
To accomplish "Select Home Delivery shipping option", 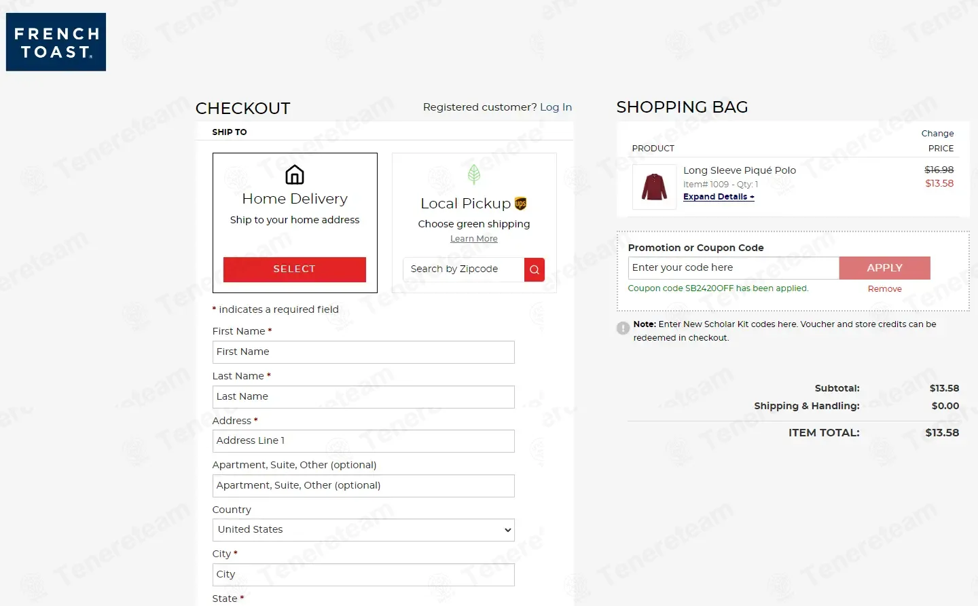I will (294, 269).
